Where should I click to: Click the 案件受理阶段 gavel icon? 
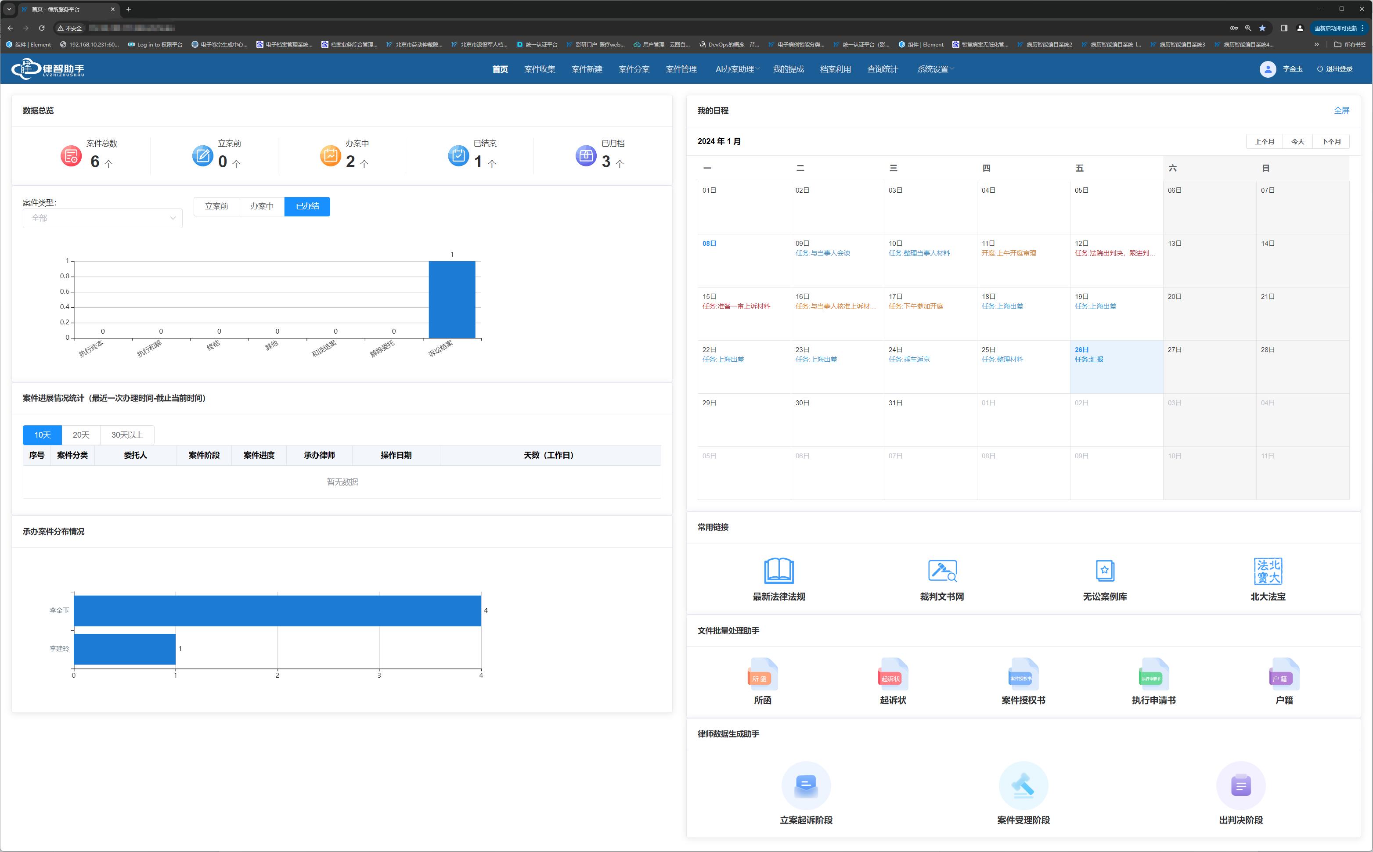click(1023, 786)
